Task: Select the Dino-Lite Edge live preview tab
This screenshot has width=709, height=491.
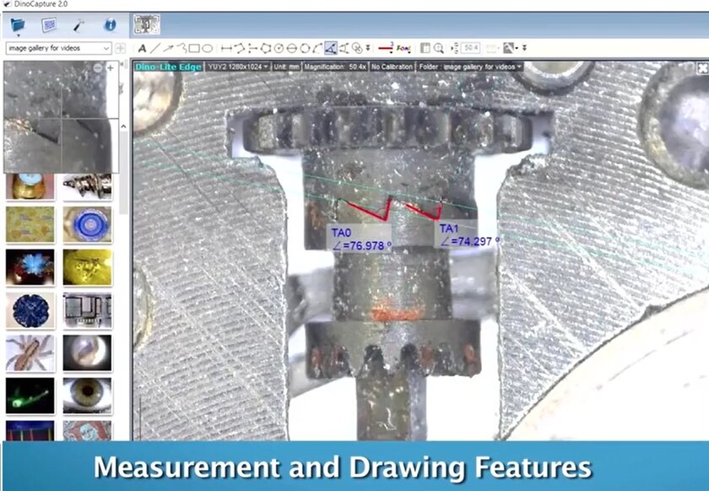Action: [168, 67]
